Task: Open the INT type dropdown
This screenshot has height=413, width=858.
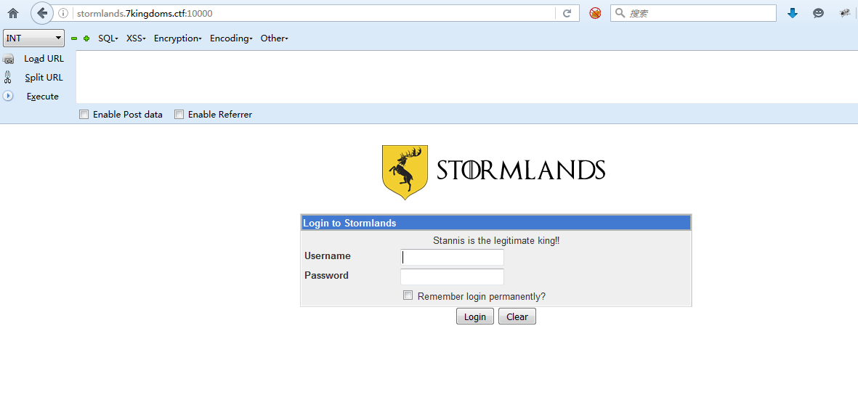Action: pyautogui.click(x=34, y=38)
